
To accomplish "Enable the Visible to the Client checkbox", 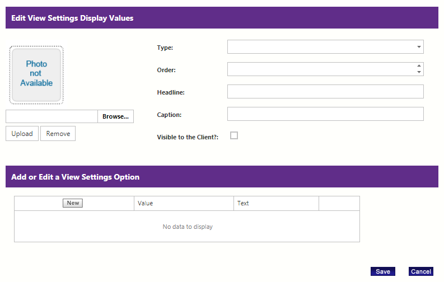I will tap(234, 135).
